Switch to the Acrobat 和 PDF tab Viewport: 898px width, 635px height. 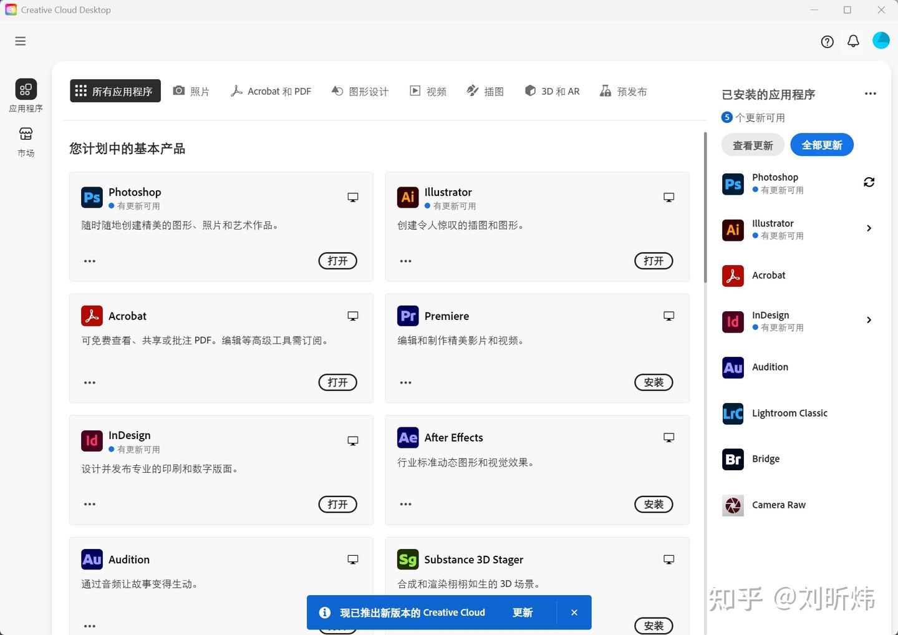click(x=271, y=91)
